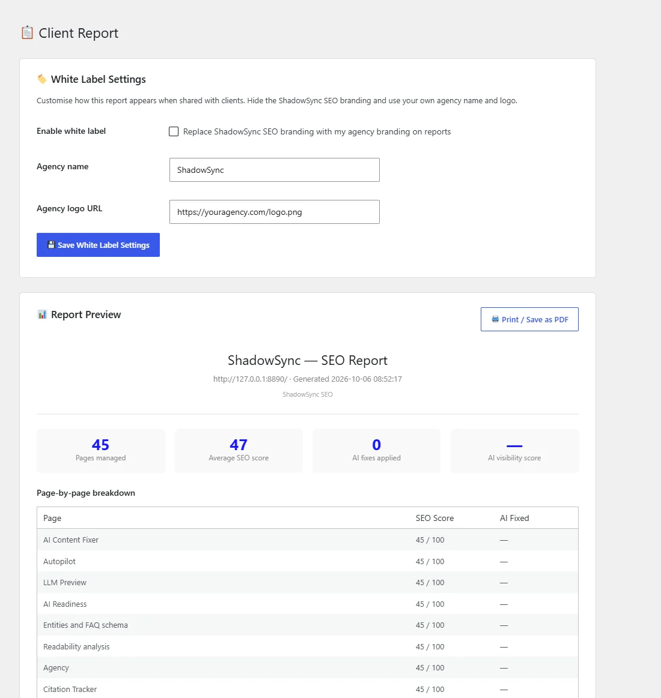Save White Label Settings

click(98, 245)
